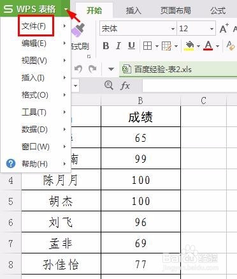Open the 帮助(H) menu entry
237x279 pixels.
36,164
